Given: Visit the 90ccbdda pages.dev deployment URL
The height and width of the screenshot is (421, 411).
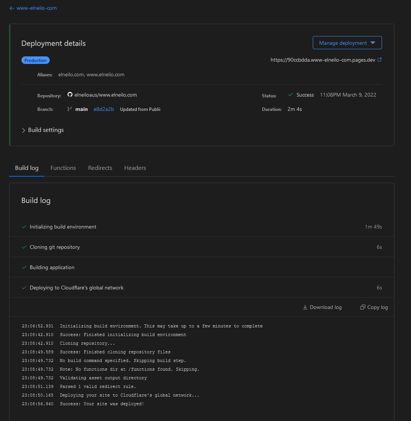Looking at the screenshot, I should 323,60.
